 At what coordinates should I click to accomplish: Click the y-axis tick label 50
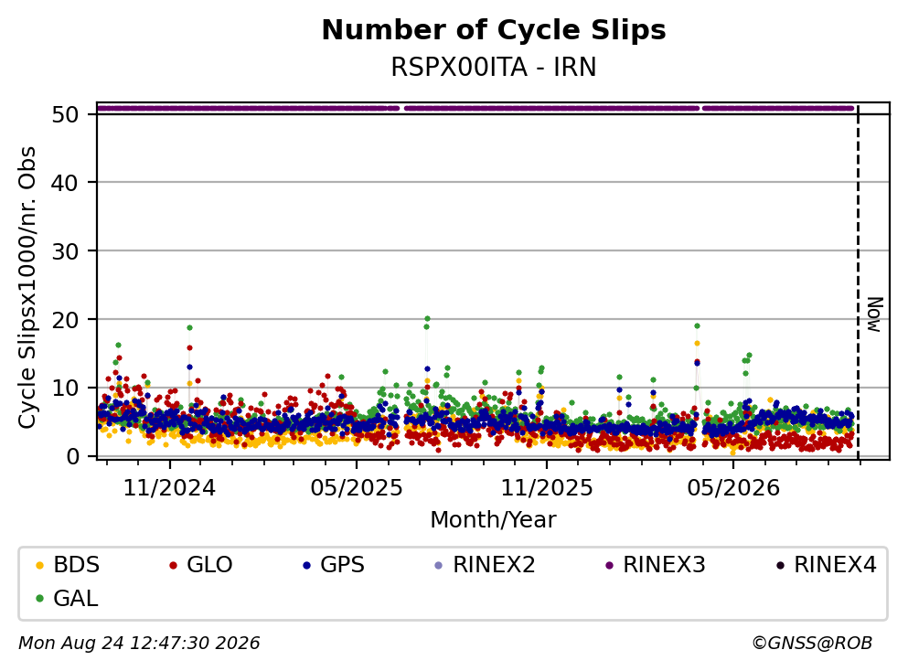tap(66, 114)
